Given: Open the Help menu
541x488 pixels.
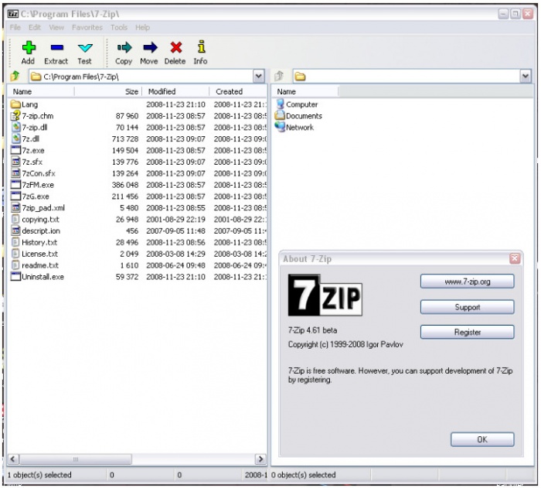Looking at the screenshot, I should (142, 27).
